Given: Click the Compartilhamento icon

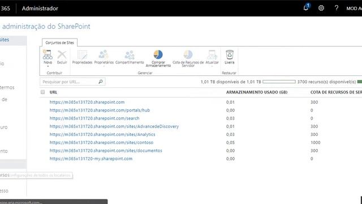Looking at the screenshot, I should (x=130, y=55).
